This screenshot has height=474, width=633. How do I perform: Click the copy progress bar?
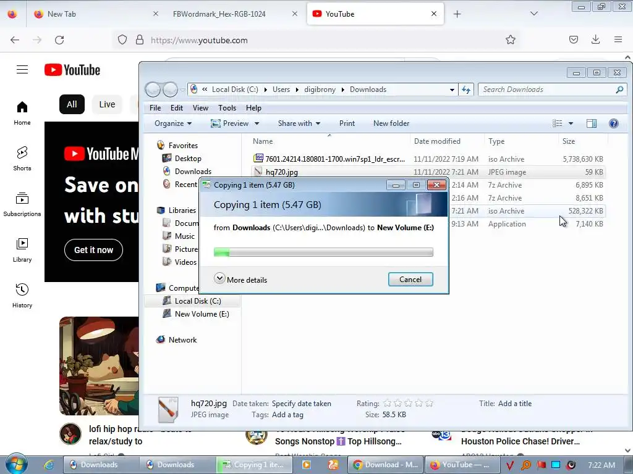pos(323,252)
